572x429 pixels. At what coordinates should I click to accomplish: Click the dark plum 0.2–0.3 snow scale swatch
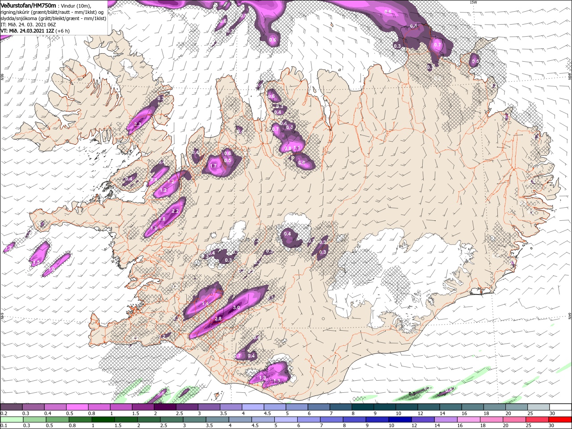pos(11,407)
